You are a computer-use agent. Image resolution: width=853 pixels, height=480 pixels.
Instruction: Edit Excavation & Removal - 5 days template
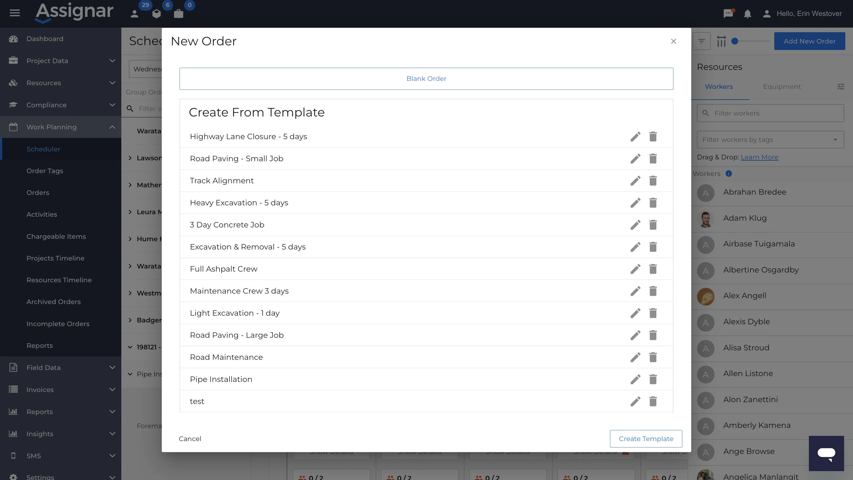tap(635, 247)
